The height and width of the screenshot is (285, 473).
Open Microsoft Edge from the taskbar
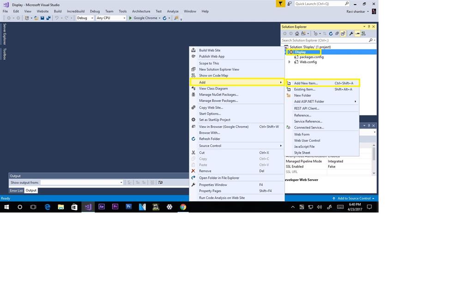[x=48, y=207]
